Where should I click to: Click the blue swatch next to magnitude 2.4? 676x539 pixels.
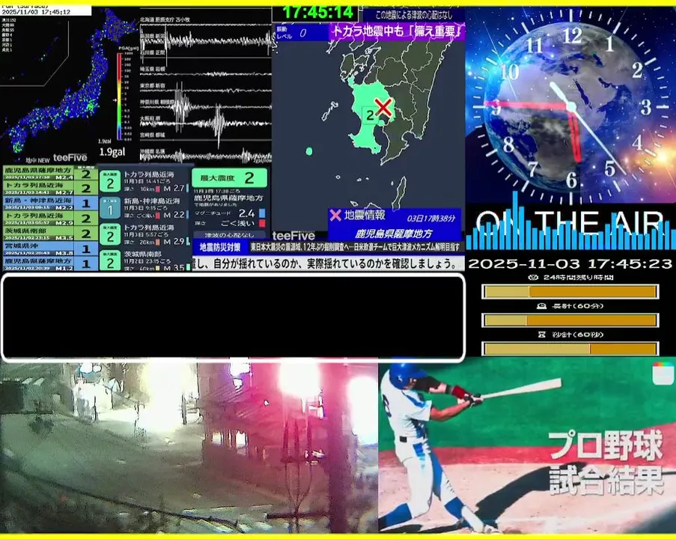(x=262, y=213)
